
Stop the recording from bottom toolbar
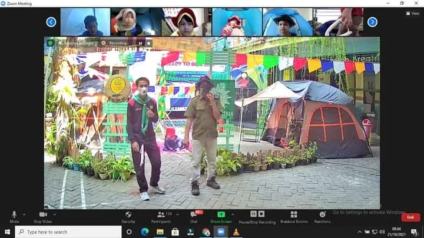coord(261,214)
